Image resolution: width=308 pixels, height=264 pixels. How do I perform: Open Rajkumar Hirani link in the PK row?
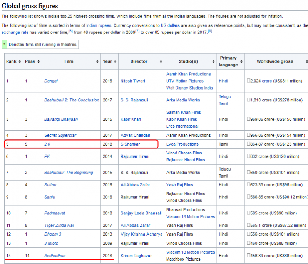(135, 157)
